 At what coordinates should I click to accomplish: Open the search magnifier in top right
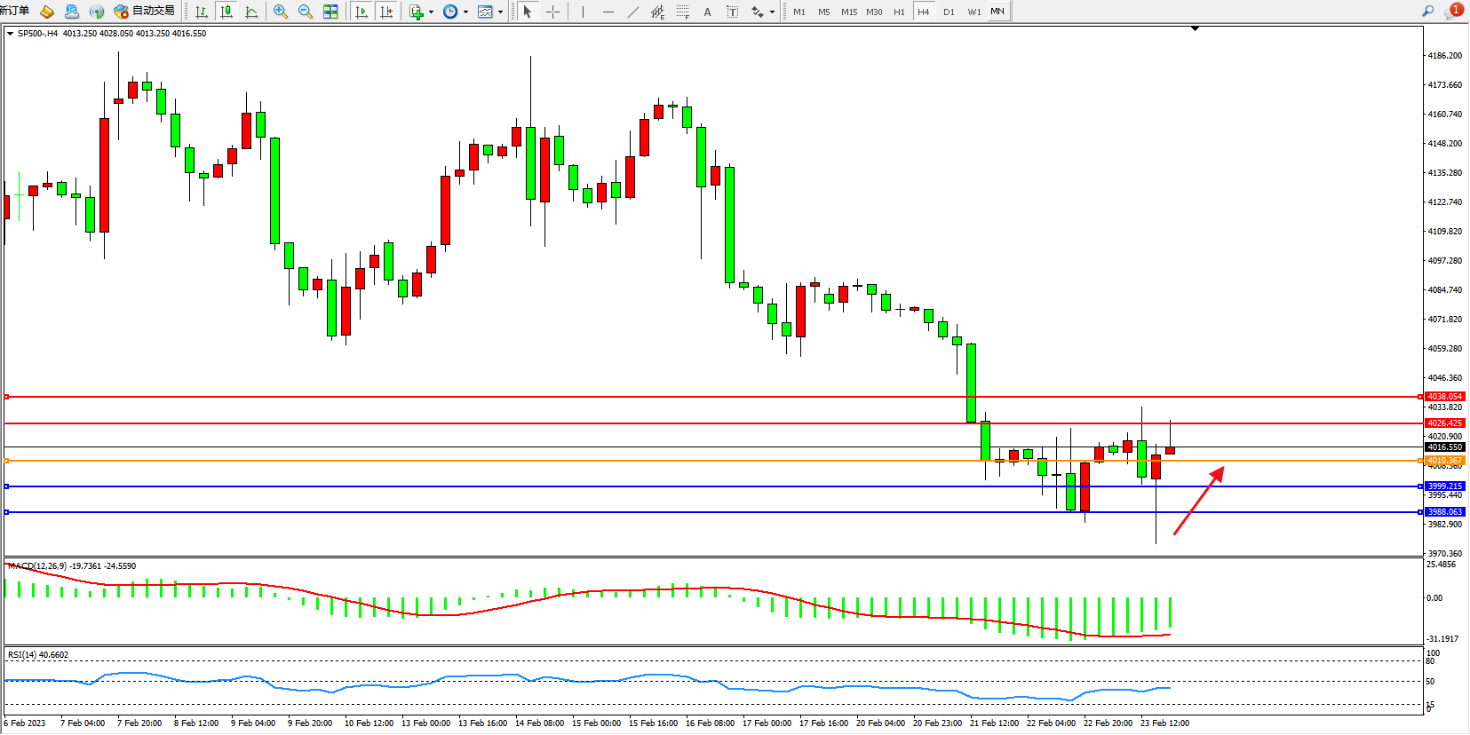tap(1428, 12)
